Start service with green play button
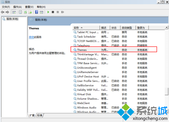The height and width of the screenshot is (122, 169). pos(48,12)
